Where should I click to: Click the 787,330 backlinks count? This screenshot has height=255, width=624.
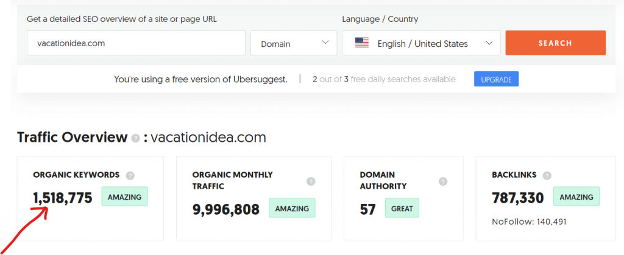[x=518, y=198]
